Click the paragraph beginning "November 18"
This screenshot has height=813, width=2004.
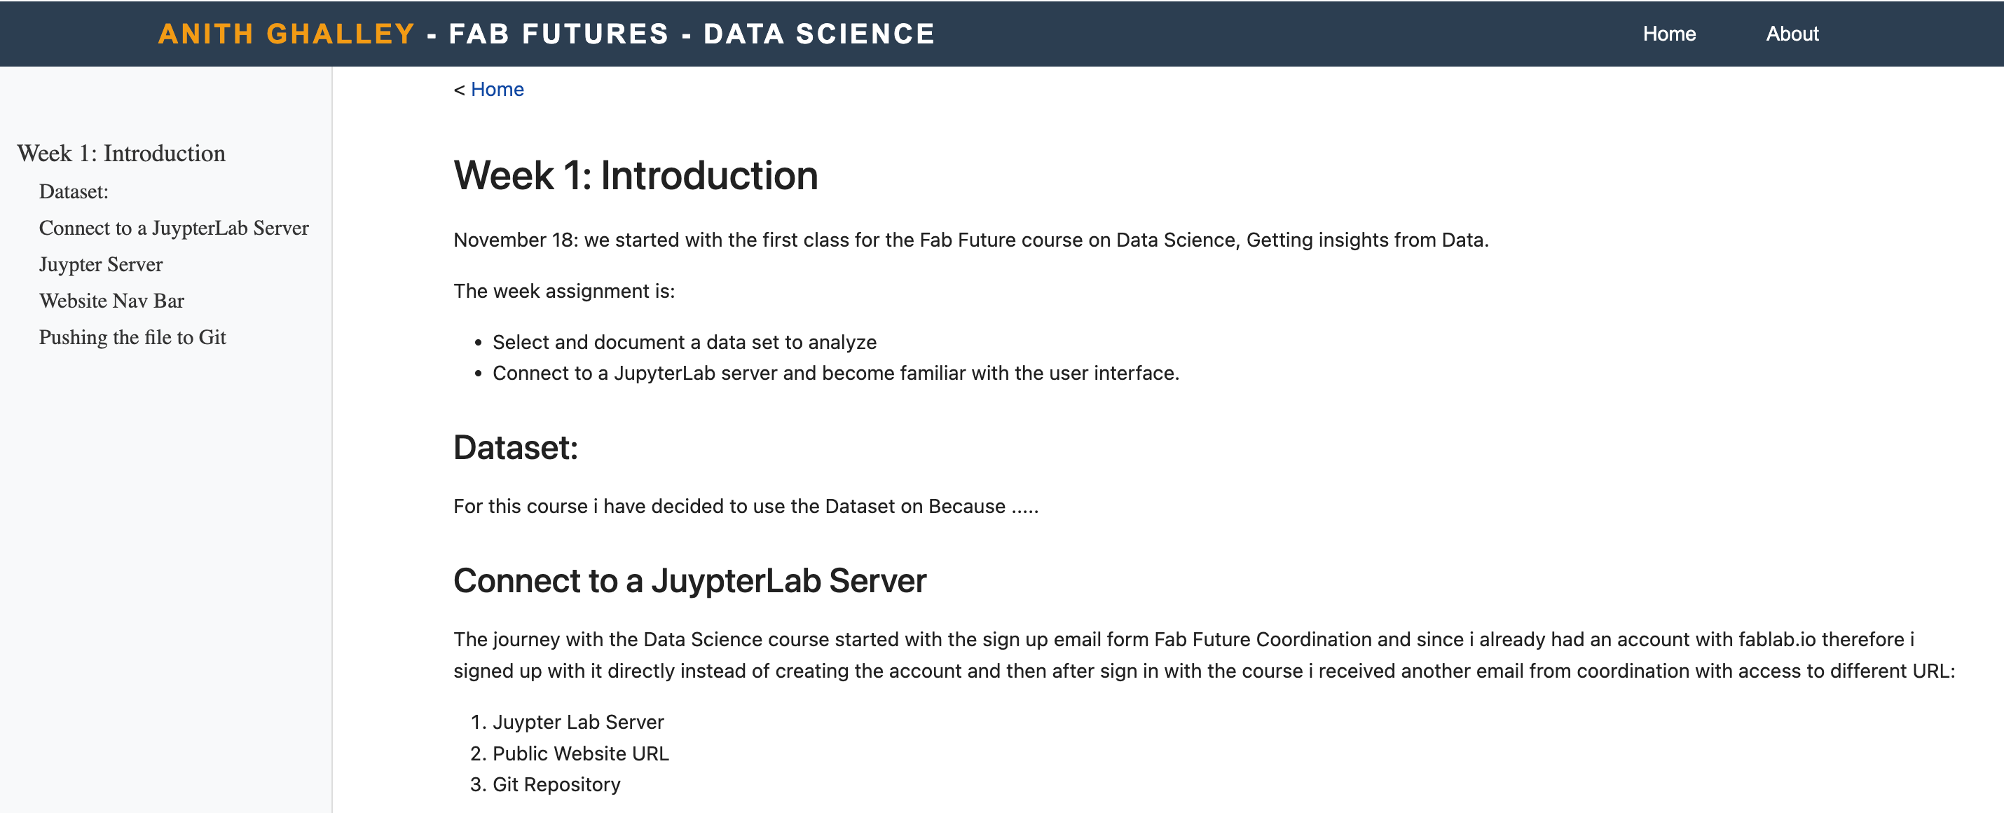pyautogui.click(x=970, y=240)
